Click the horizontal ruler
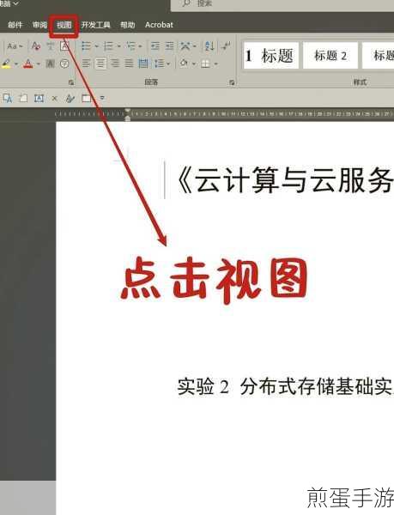Viewport: 394px width, 515px height. [x=224, y=114]
